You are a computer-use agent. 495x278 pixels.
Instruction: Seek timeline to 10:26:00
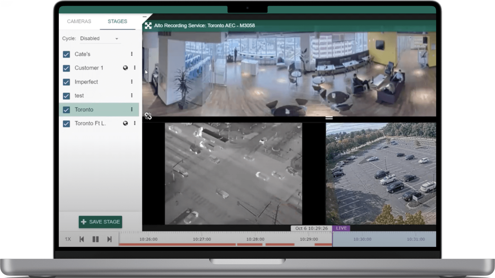pos(148,239)
